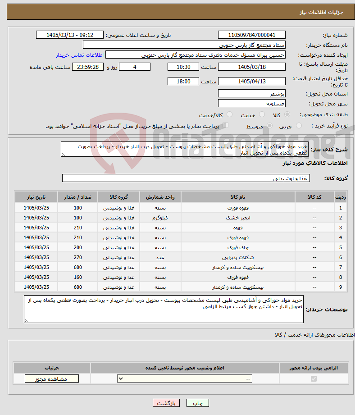The height and width of the screenshot is (415, 355).
Task: Click the مشاهده مجوز button
Action: pyautogui.click(x=52, y=379)
